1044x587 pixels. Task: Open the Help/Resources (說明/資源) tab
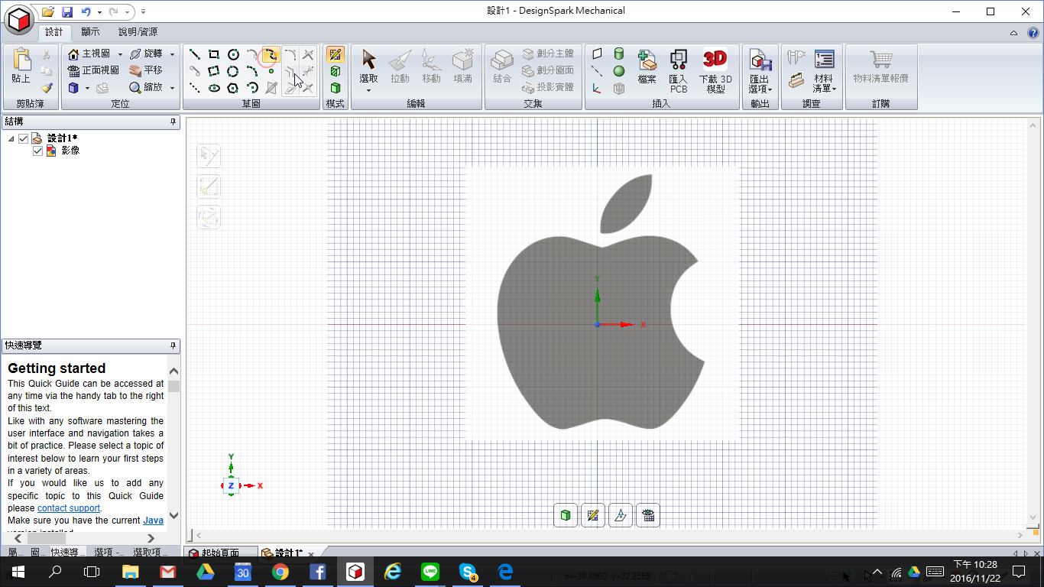point(138,32)
